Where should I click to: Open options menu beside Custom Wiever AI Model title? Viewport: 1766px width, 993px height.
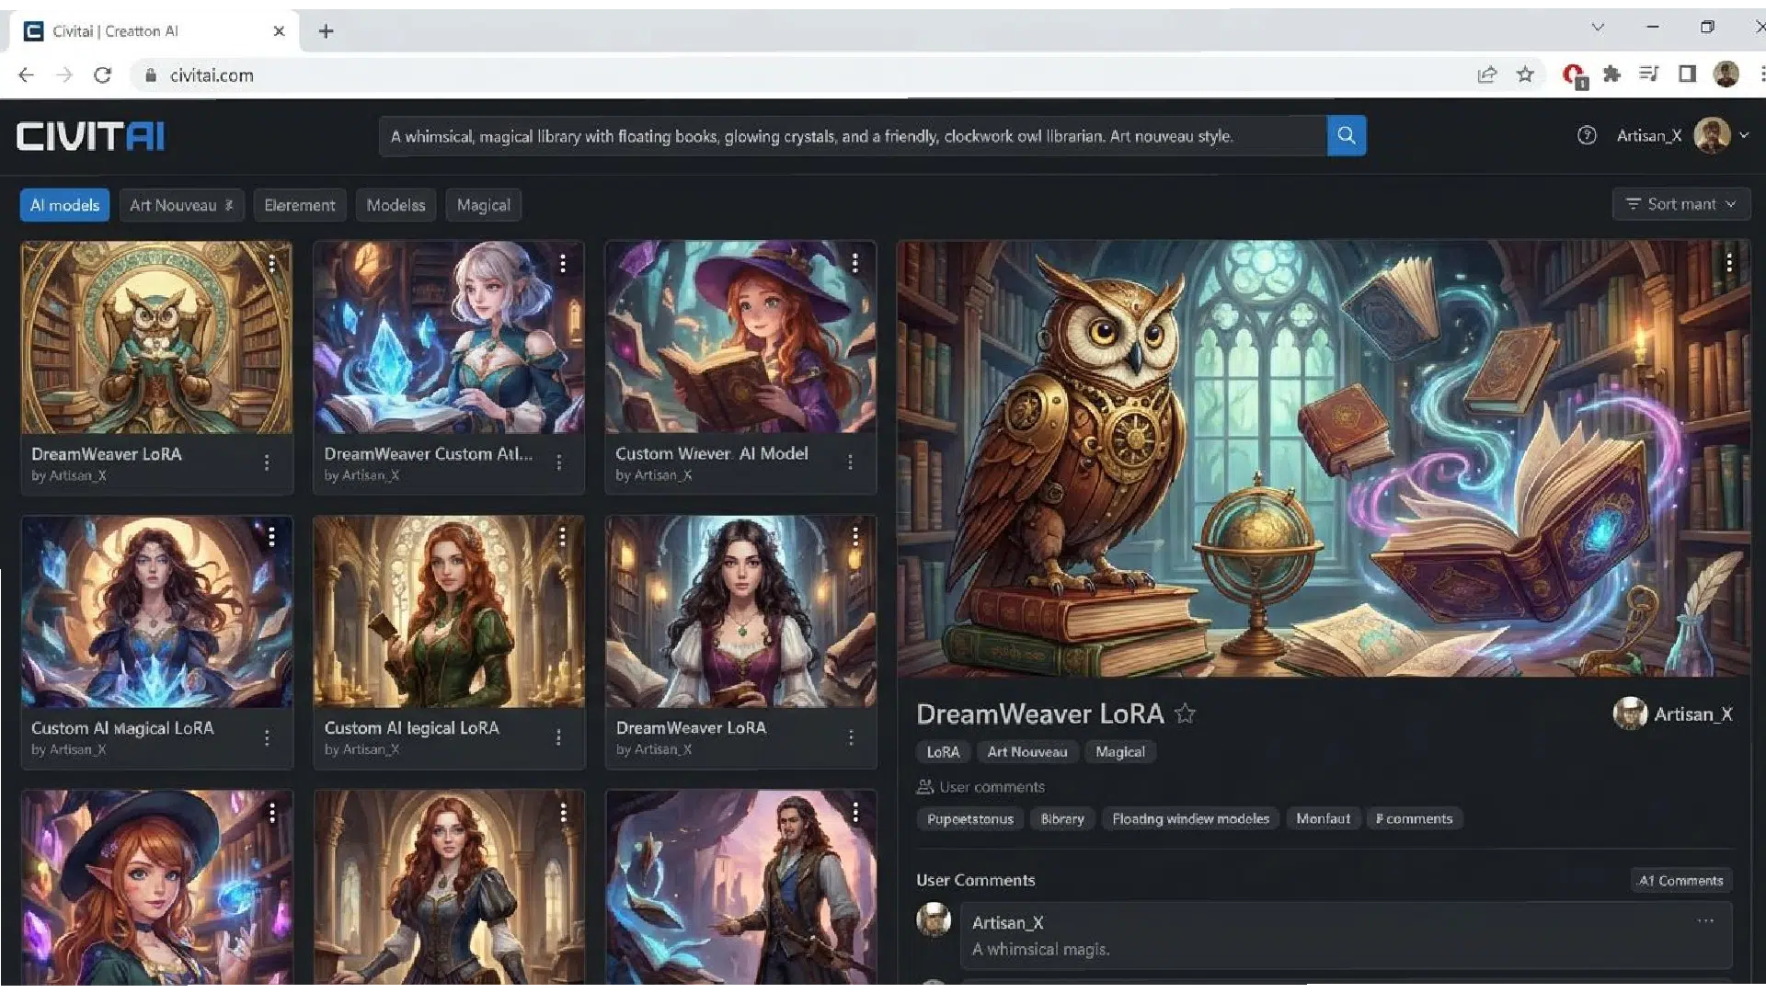pos(850,462)
